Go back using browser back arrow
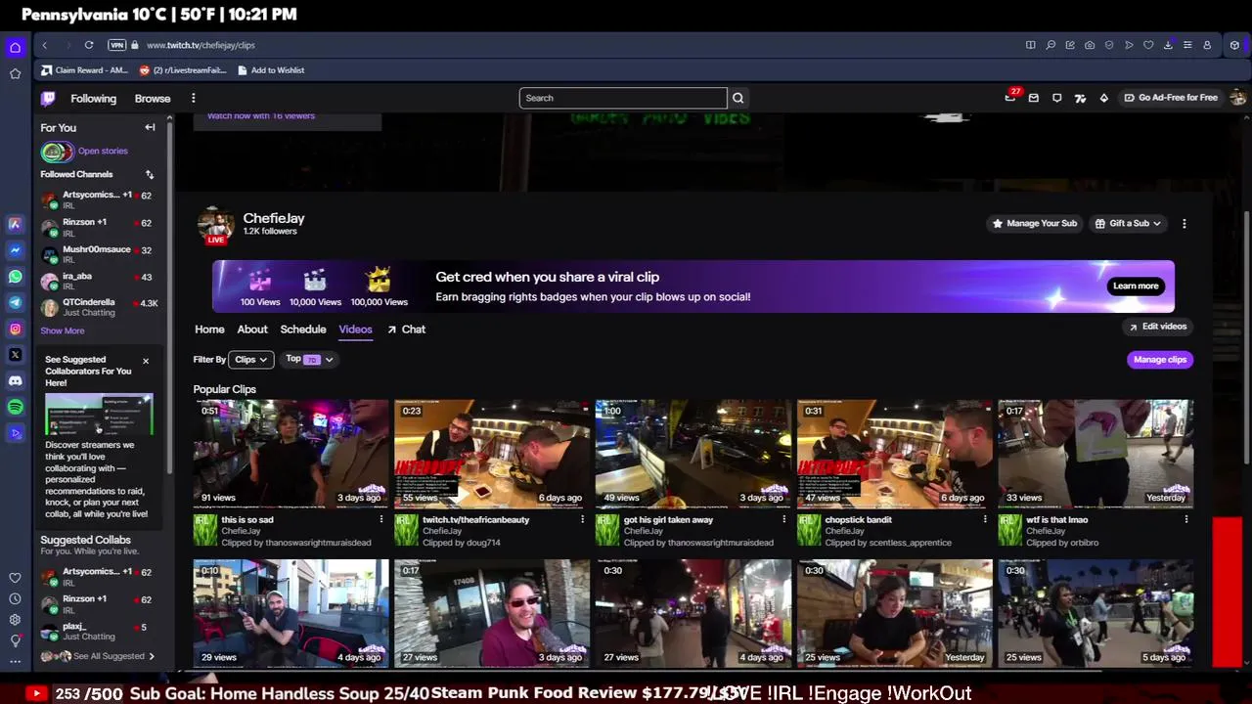Screen dimensions: 1252x704 click(x=45, y=45)
